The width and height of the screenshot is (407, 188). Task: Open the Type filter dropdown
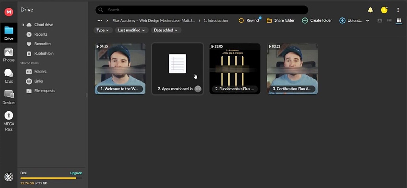point(103,30)
